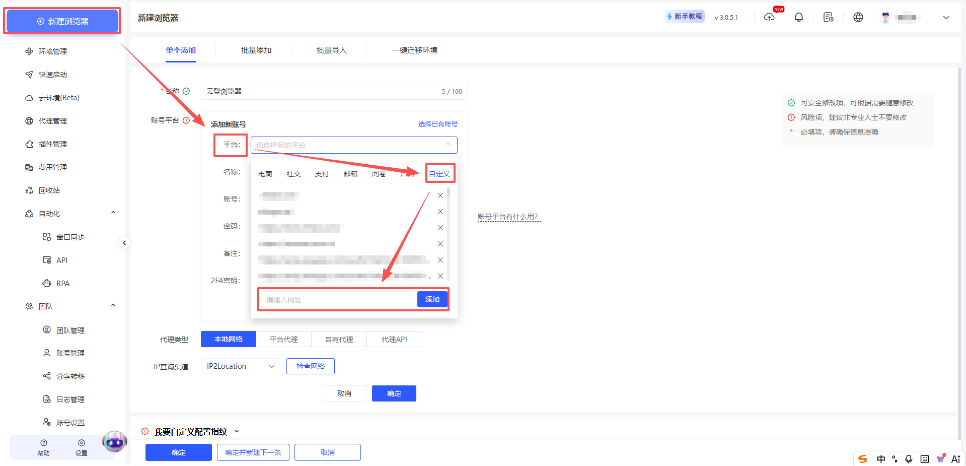Viewport: 966px width, 466px height.
Task: Open the 设置 gear icon
Action: [81, 446]
